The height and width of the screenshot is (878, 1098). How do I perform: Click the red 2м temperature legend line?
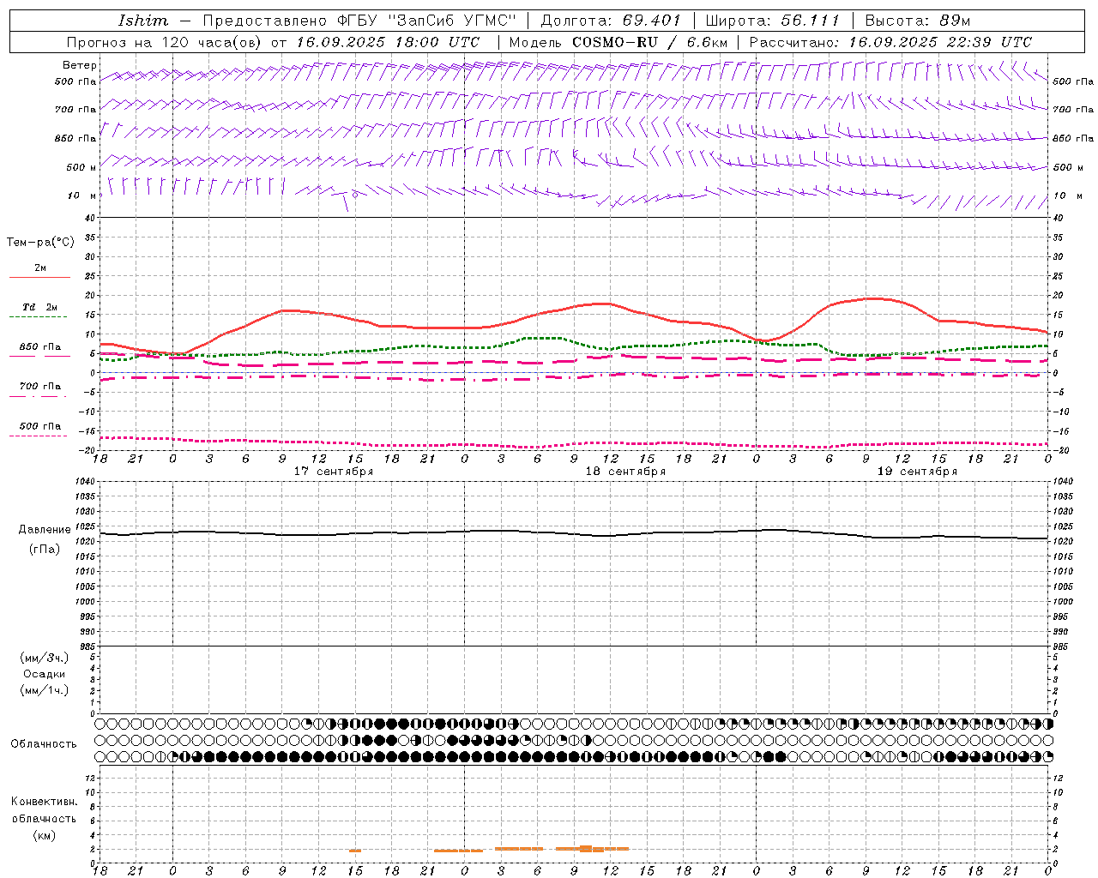coord(39,277)
